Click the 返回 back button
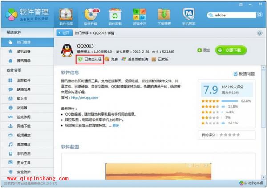This screenshot has height=188, width=267. (64, 33)
